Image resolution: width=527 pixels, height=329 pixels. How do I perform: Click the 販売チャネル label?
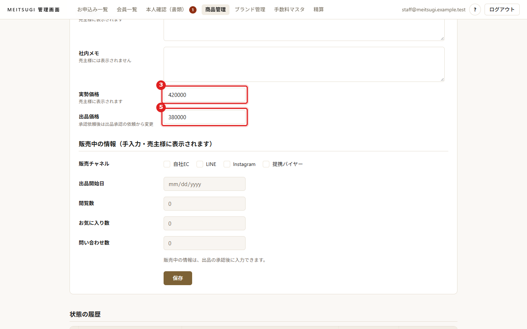94,164
